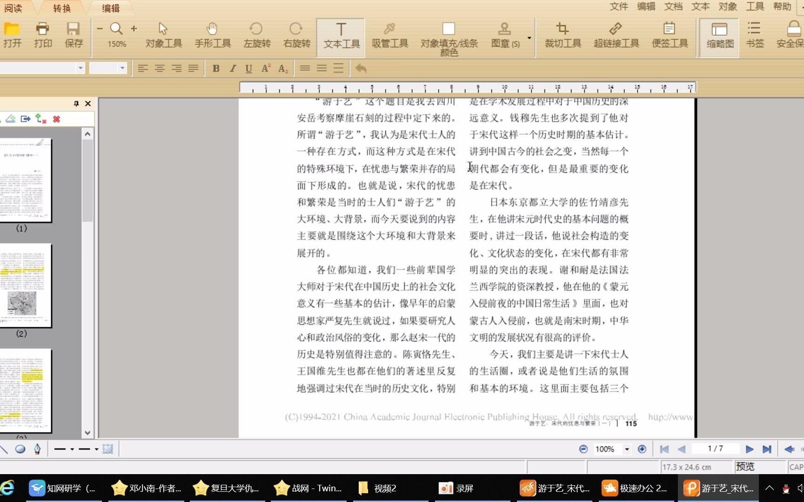804x502 pixels.
Task: Click zoom out circle button at bottom
Action: tap(583, 449)
